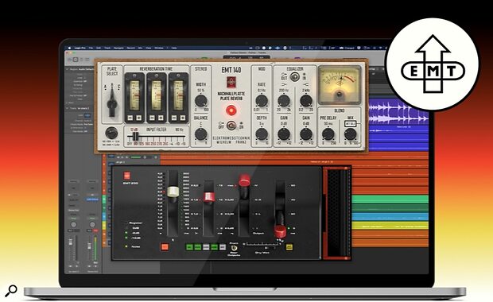Click the orange square button on EMT 250
Screen dimensions: 493x302
165,246
